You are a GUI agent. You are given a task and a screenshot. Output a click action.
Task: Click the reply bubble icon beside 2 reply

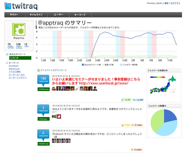133,125
